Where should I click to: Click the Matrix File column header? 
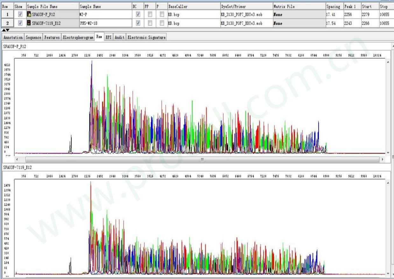[x=299, y=6]
